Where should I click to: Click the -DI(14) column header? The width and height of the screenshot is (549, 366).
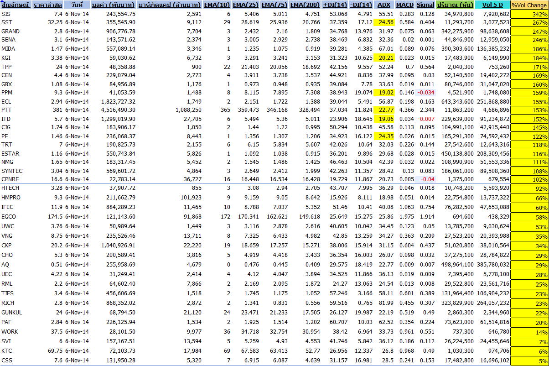(362, 5)
